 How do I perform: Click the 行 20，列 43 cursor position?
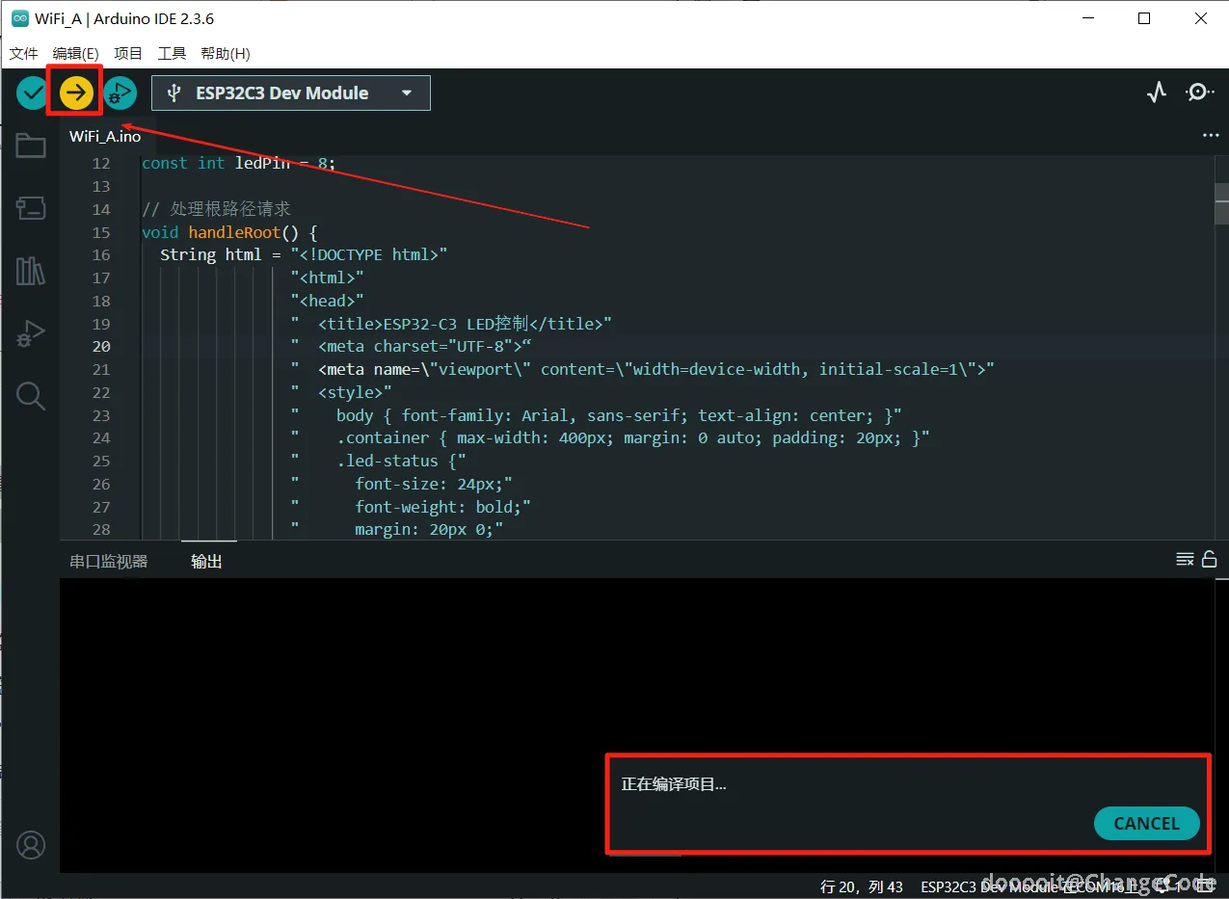click(862, 886)
